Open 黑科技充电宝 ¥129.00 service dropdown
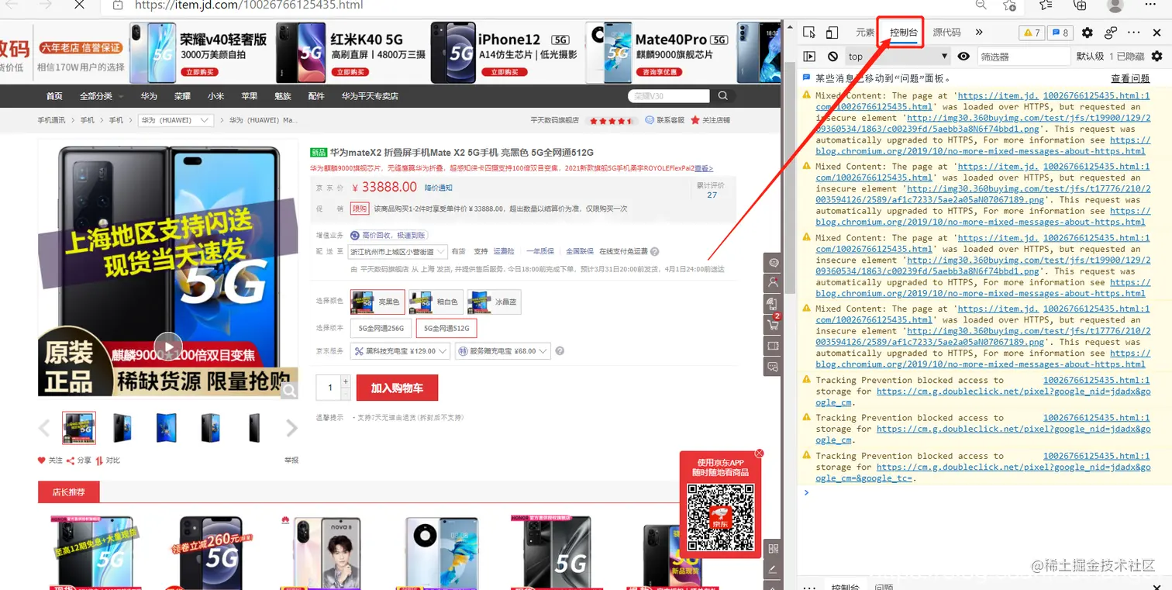Screen dimensions: 1172x590 point(400,351)
